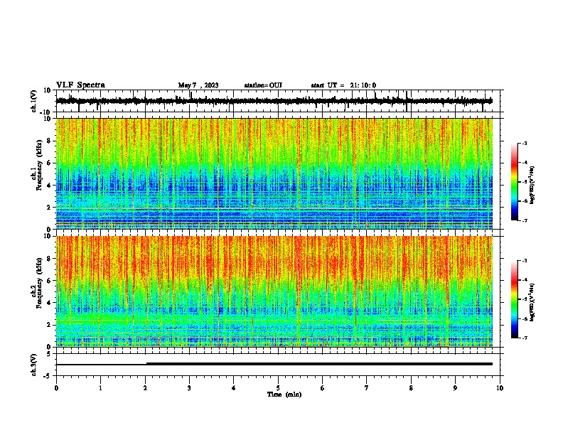
Task: Click the -5 tick on ch.3(V) axis
Action: [x=48, y=376]
